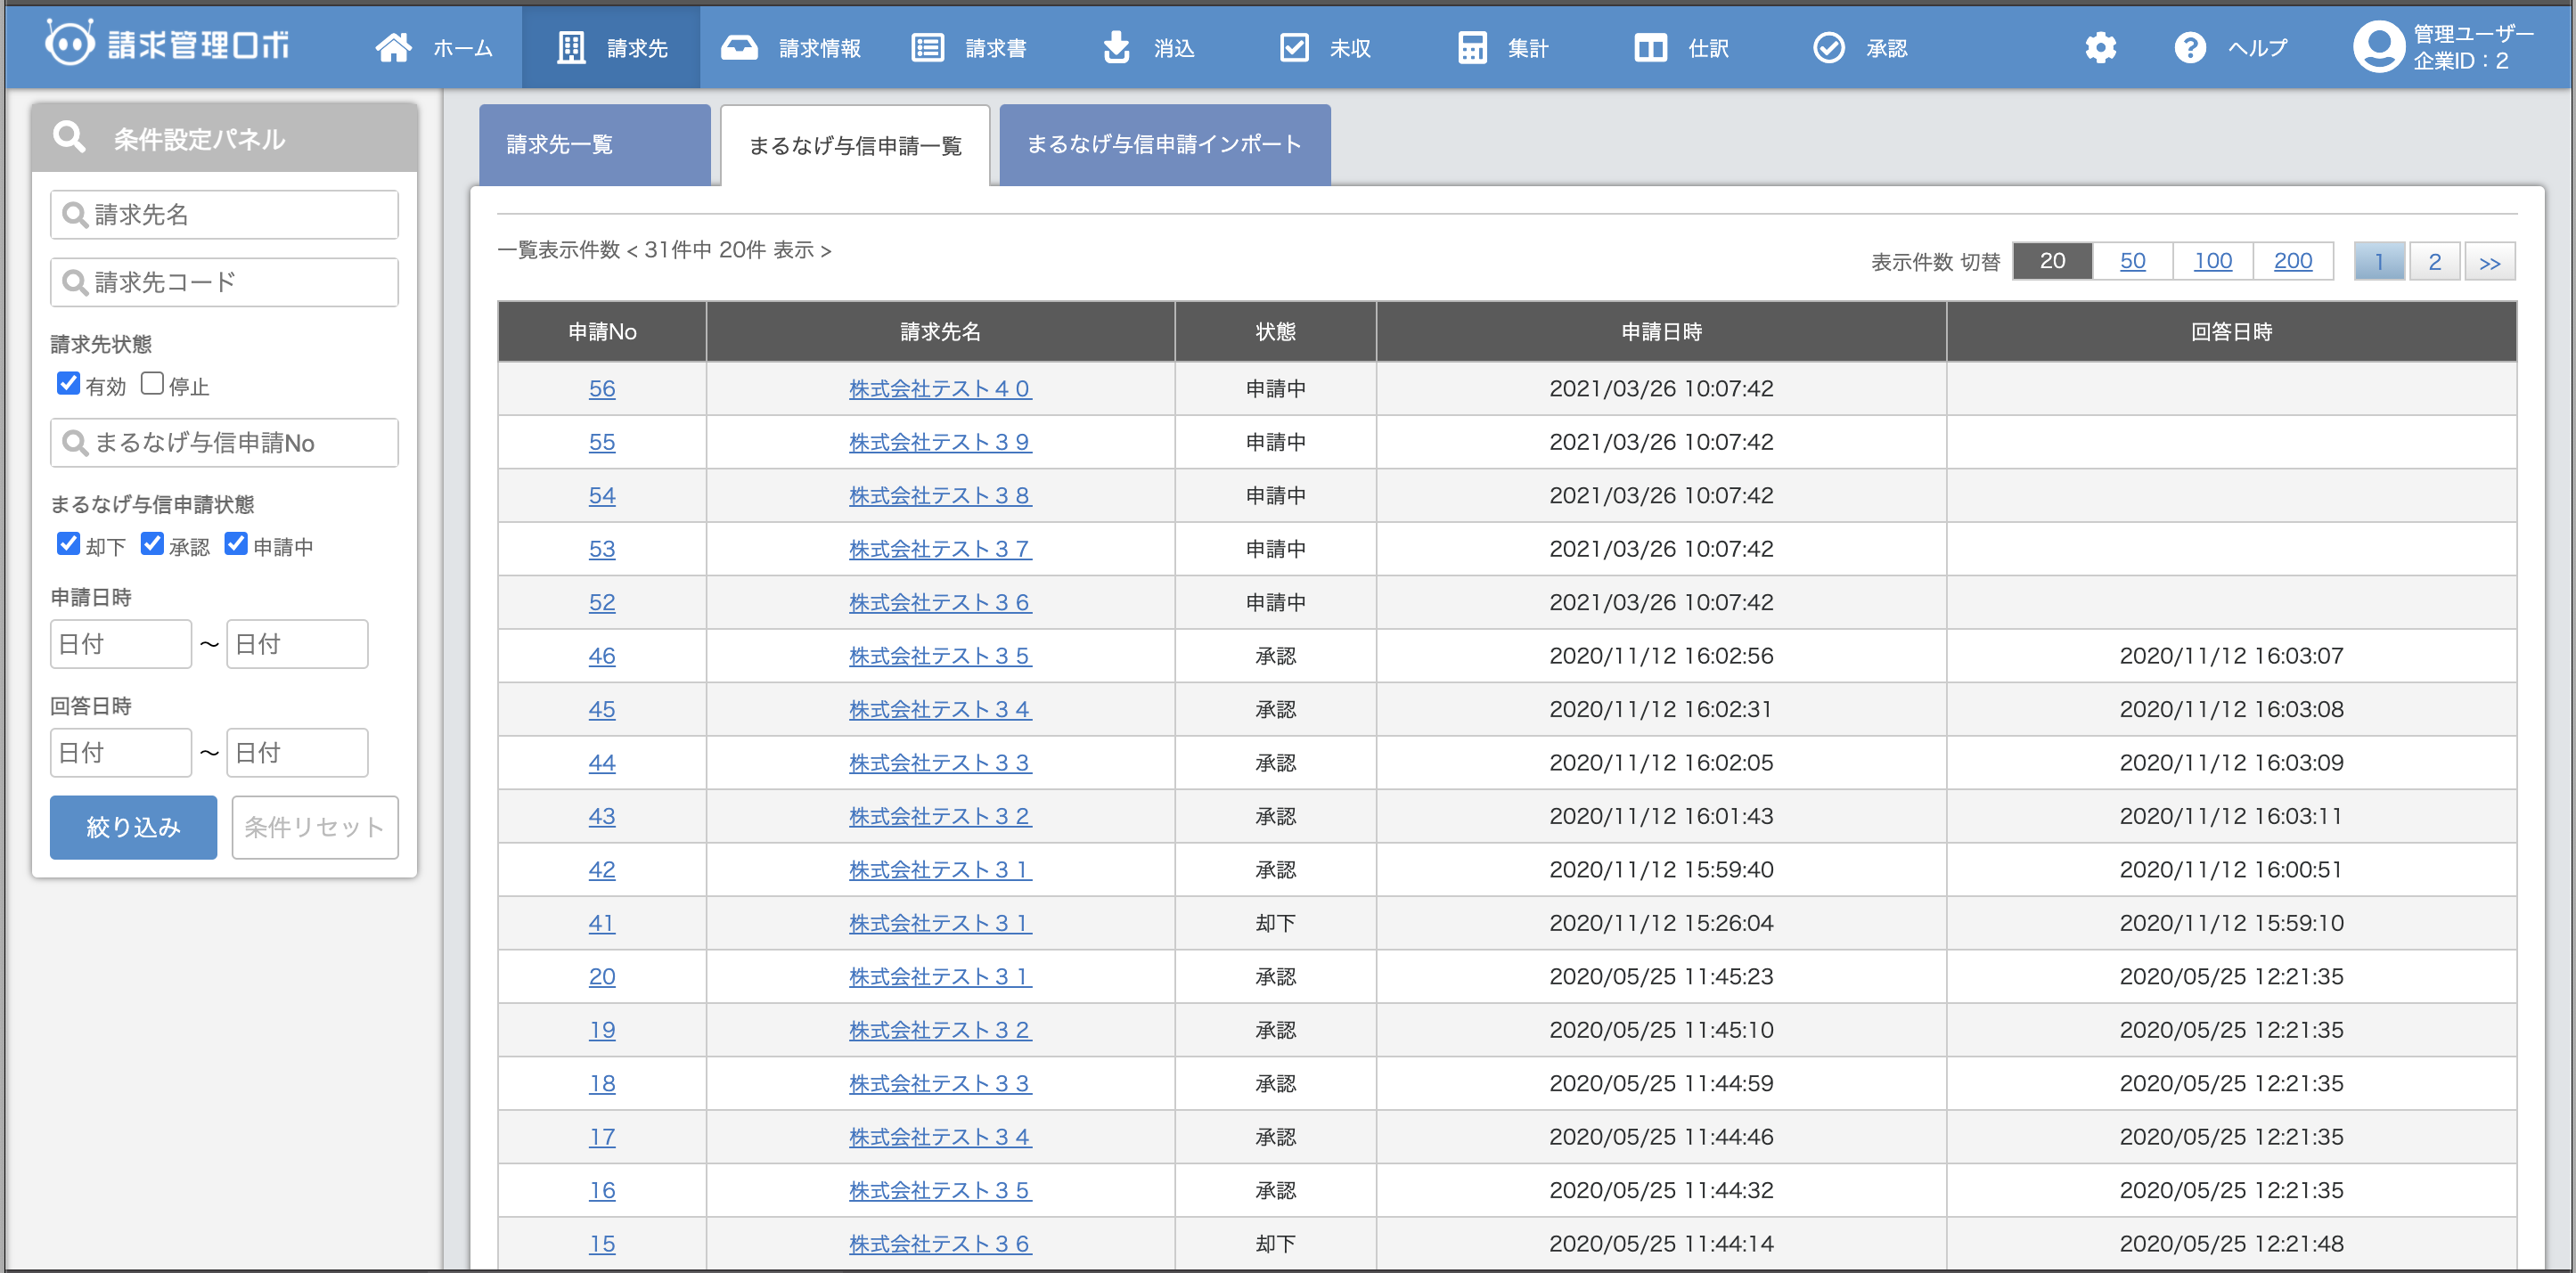The image size is (2576, 1273).
Task: Click the 回答日時 column header
Action: [2231, 331]
